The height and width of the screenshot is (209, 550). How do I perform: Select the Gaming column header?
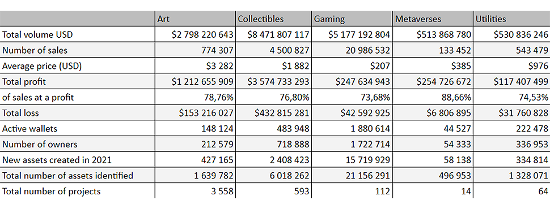[x=352, y=19]
